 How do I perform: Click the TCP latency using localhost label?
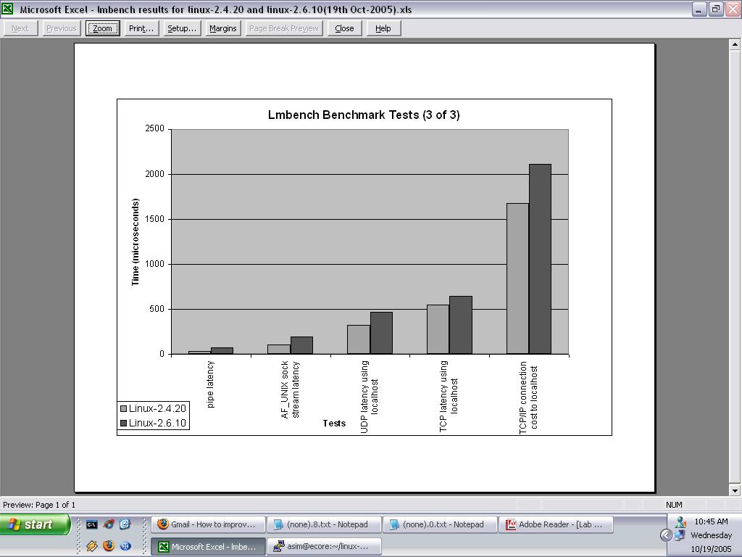pyautogui.click(x=449, y=397)
